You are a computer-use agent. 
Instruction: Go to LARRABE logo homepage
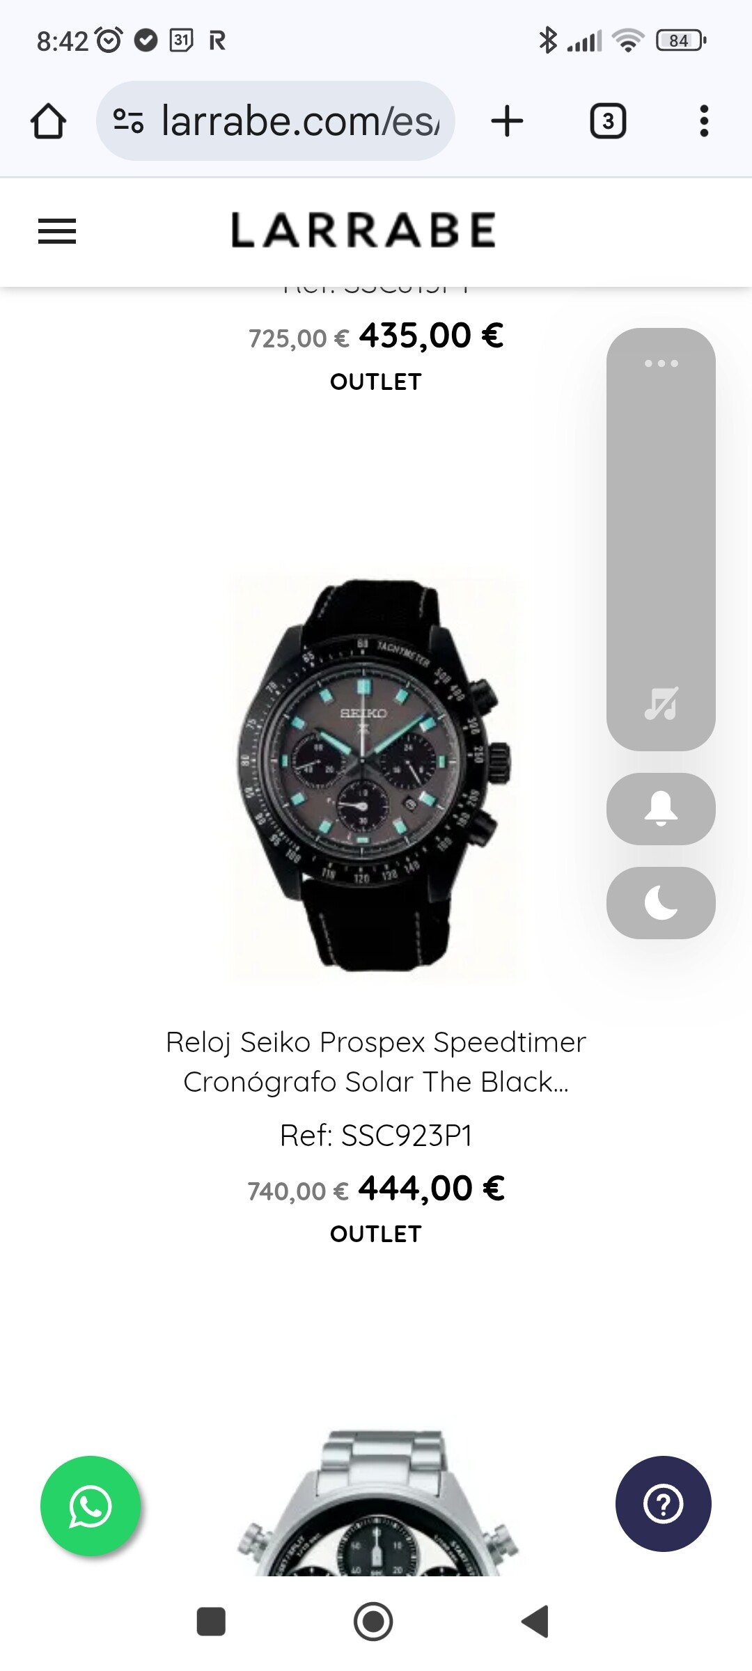tap(363, 230)
